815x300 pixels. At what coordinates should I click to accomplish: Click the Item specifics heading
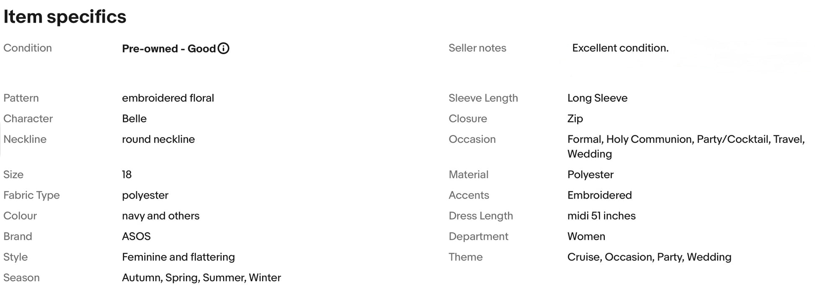(65, 17)
